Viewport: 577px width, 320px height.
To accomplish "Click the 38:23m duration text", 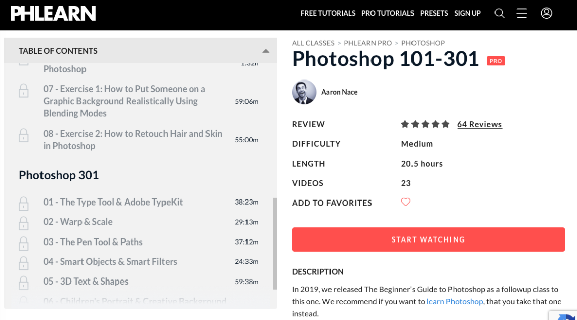I will (x=246, y=202).
